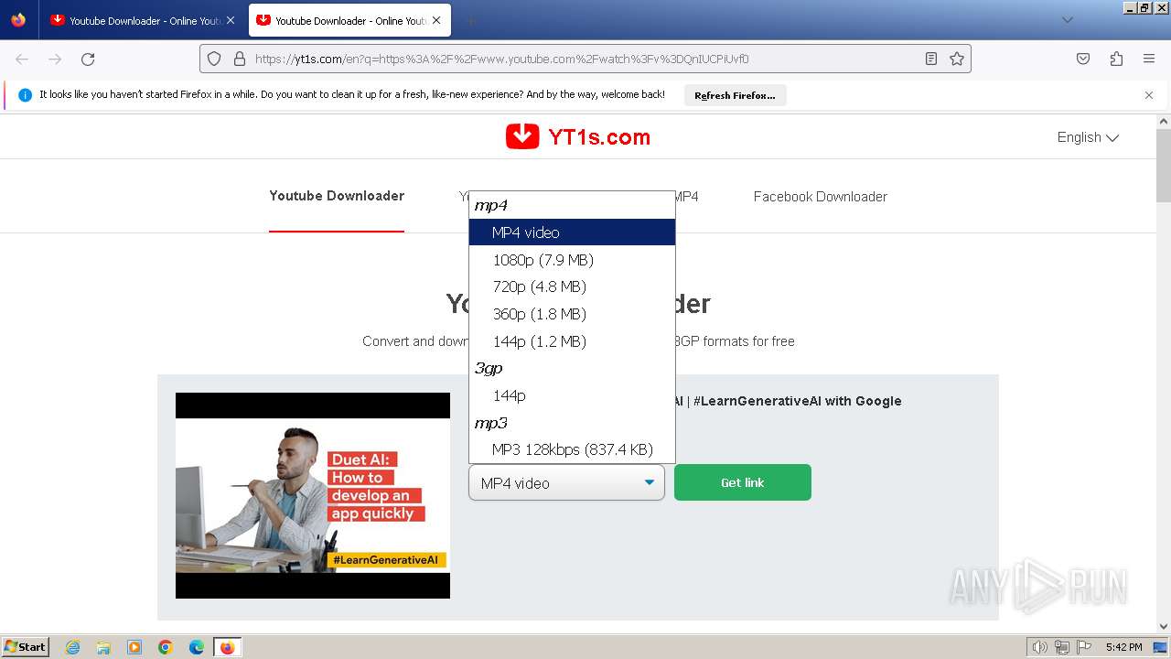This screenshot has width=1171, height=659.
Task: Toggle reader view icon in address bar
Action: click(x=931, y=59)
